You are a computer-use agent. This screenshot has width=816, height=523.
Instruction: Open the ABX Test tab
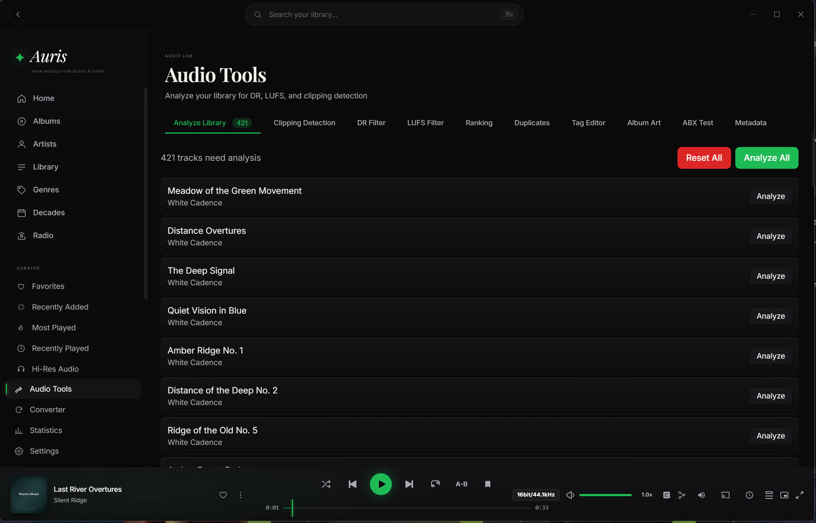click(x=698, y=123)
